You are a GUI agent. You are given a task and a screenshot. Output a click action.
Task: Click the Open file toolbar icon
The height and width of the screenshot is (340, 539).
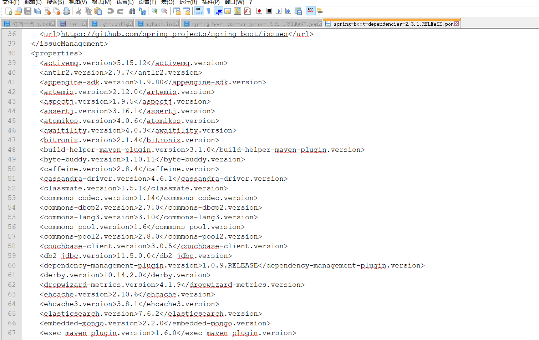coord(18,11)
